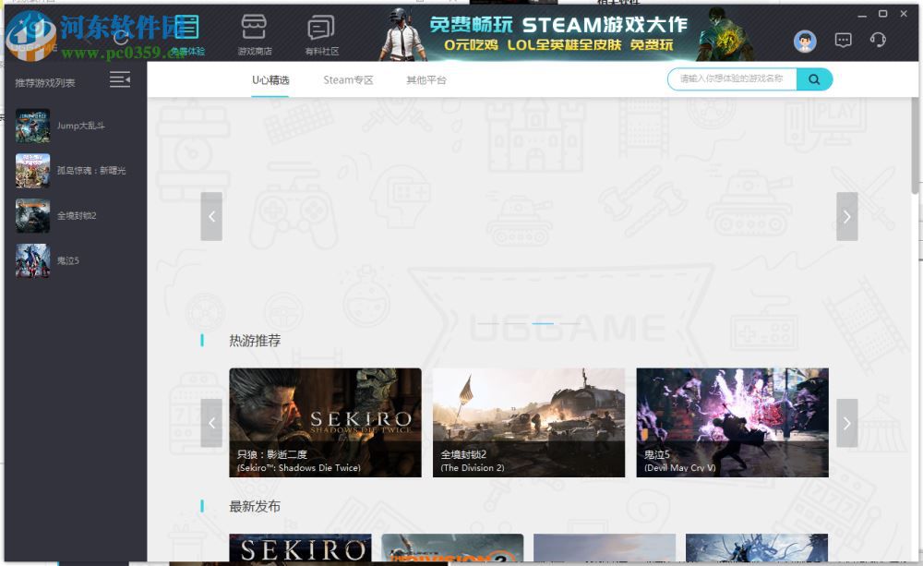Click the vertical scrollbar on right
923x566 pixels.
tap(915, 144)
